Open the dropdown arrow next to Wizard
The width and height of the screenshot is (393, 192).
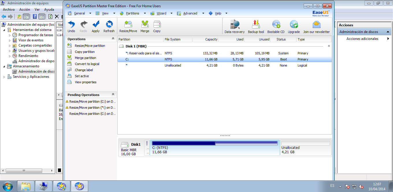172,13
